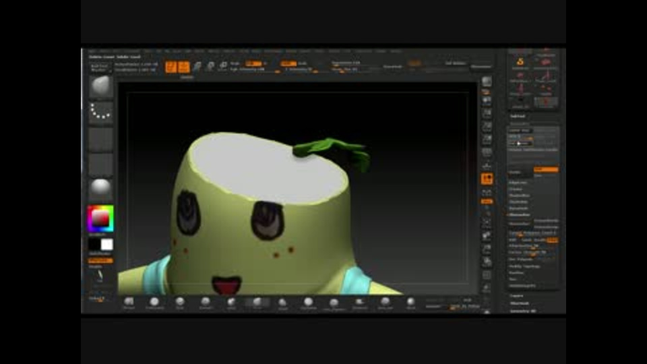The width and height of the screenshot is (647, 364).
Task: Expand the Modify Topology subsection
Action: [x=524, y=266]
